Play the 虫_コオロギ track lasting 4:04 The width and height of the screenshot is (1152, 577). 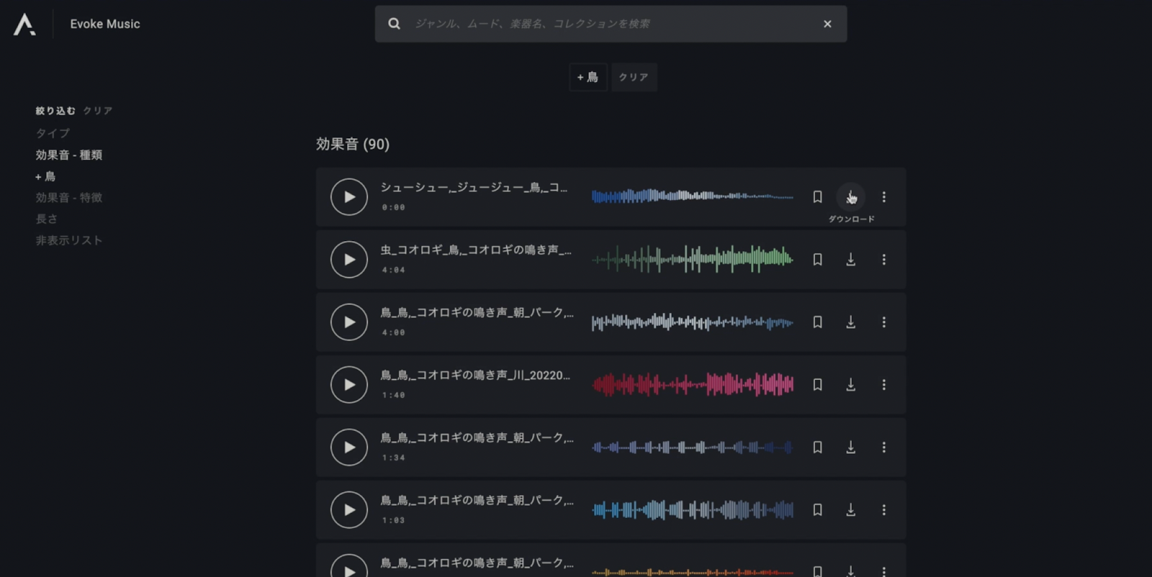349,260
